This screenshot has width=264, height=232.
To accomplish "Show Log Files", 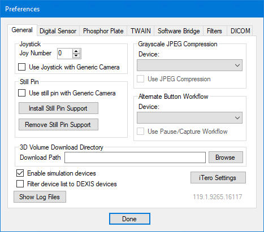I will [x=40, y=197].
